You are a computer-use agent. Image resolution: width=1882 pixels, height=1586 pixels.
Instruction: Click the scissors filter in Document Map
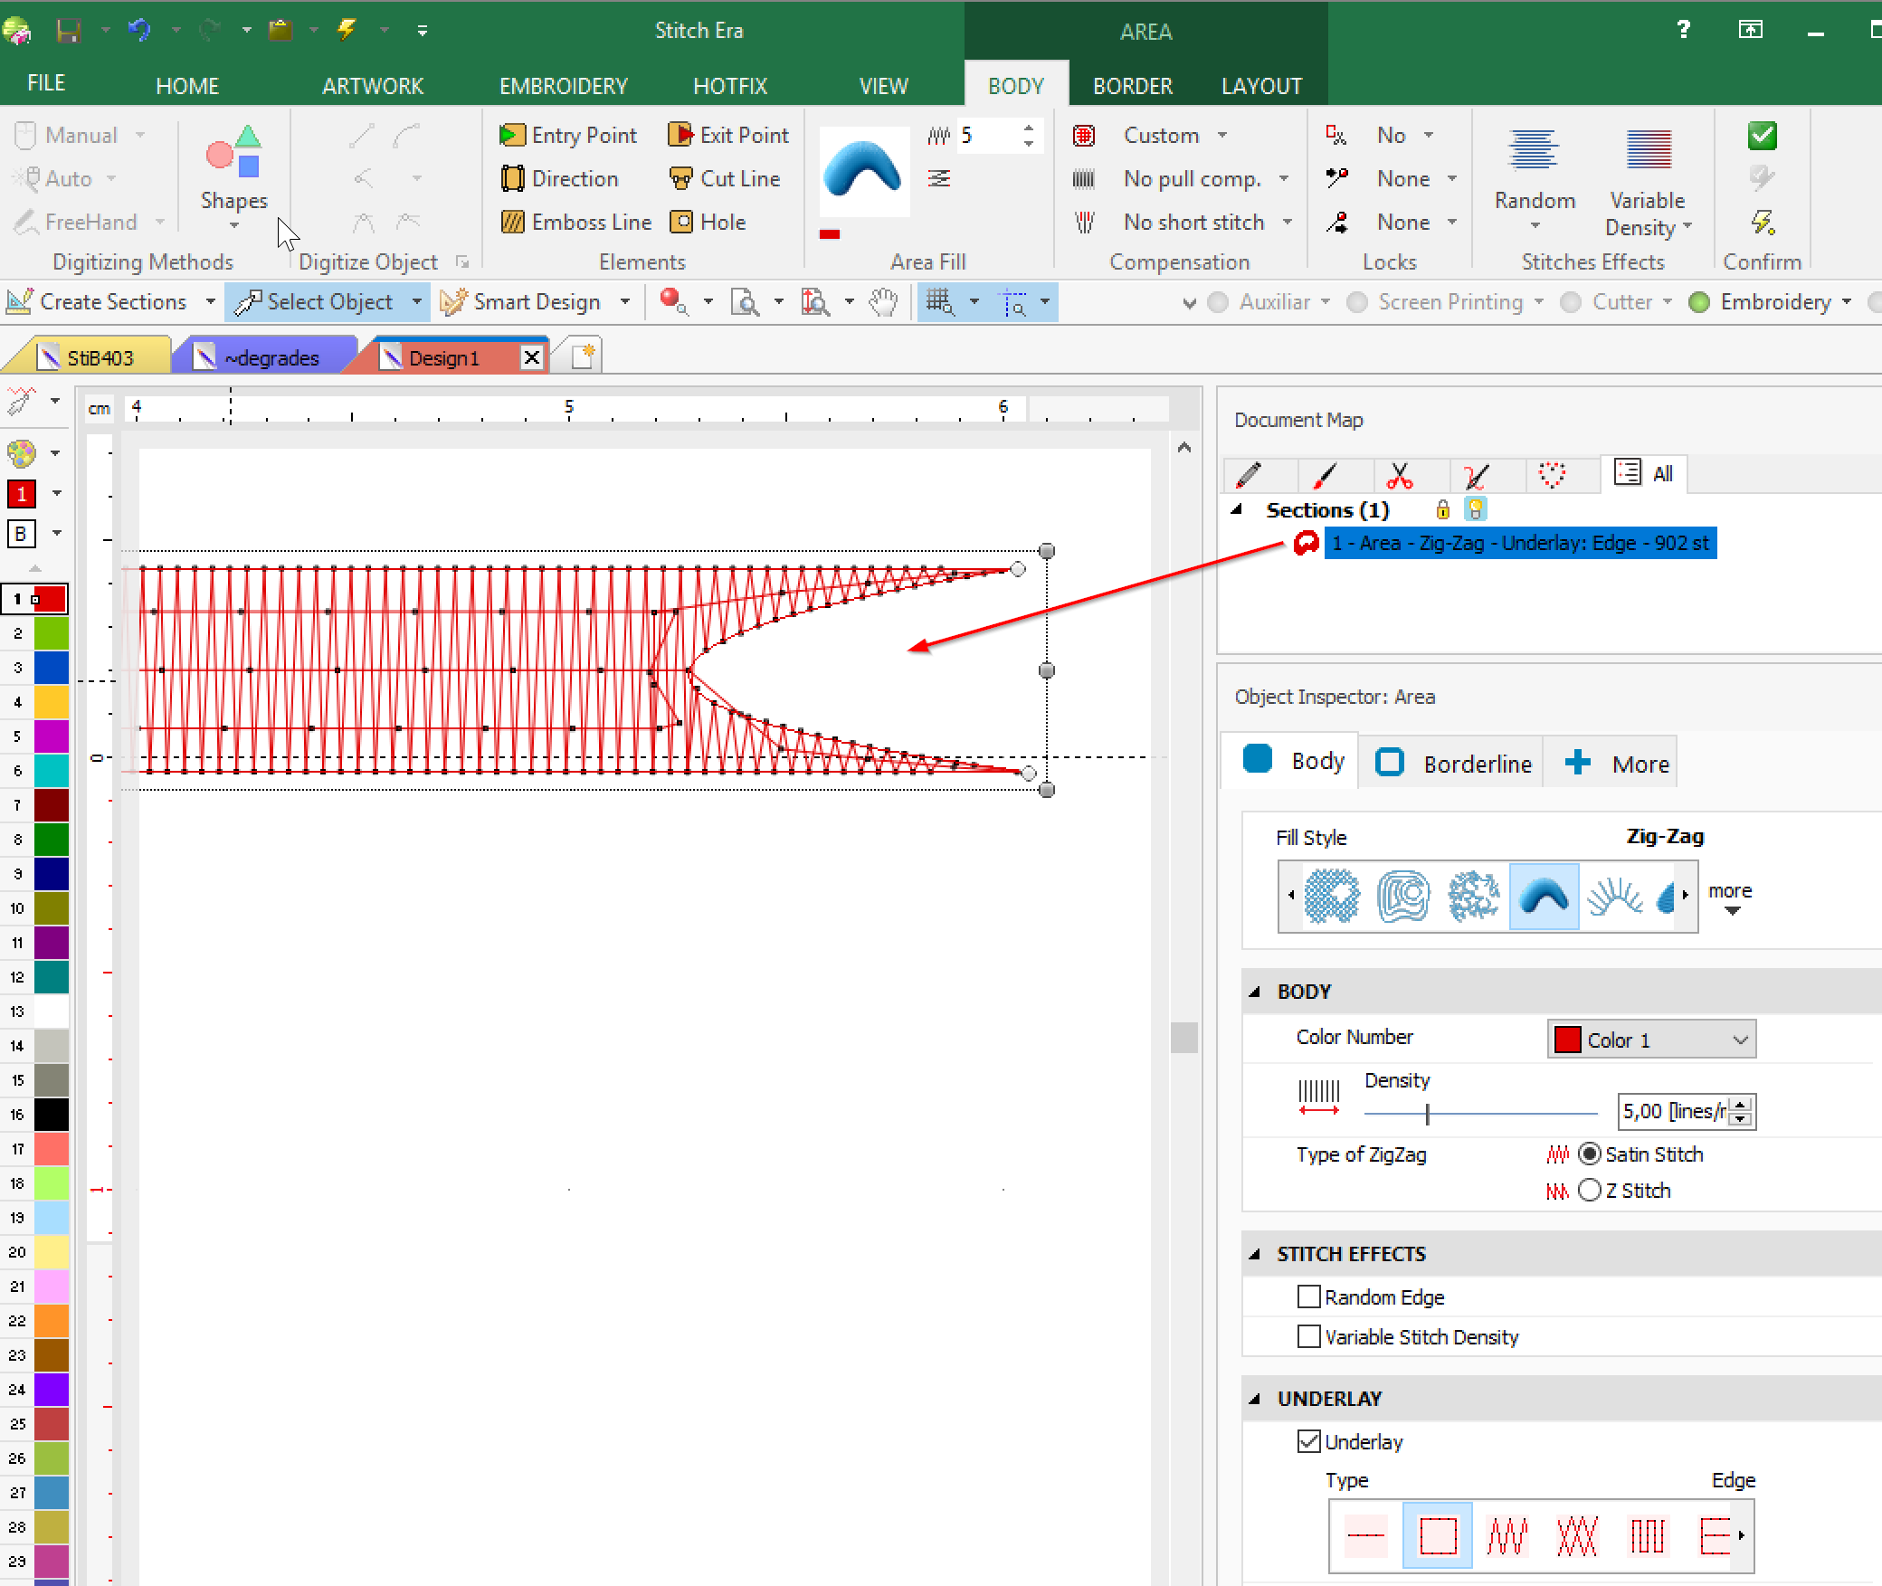1400,474
